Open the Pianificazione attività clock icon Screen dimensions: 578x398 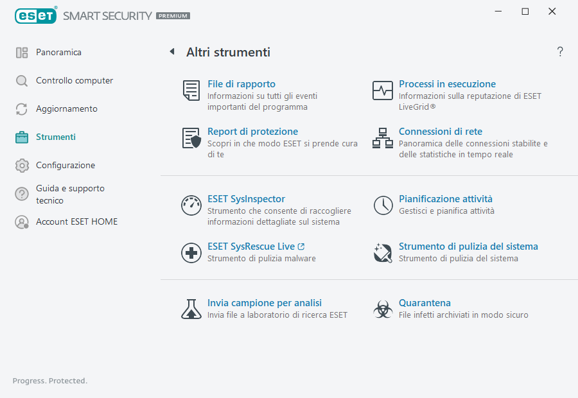coord(383,205)
